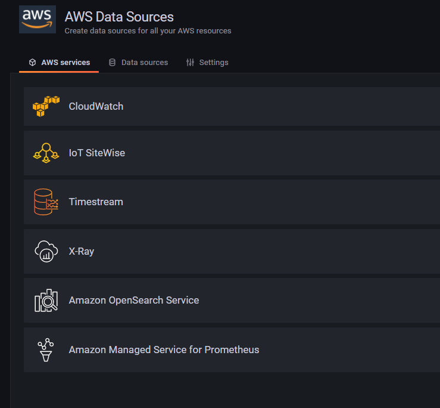
Task: Click the AWS logo in the header
Action: 38,20
